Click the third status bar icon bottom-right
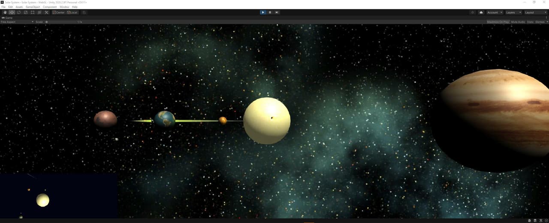The width and height of the screenshot is (549, 223). 540,220
